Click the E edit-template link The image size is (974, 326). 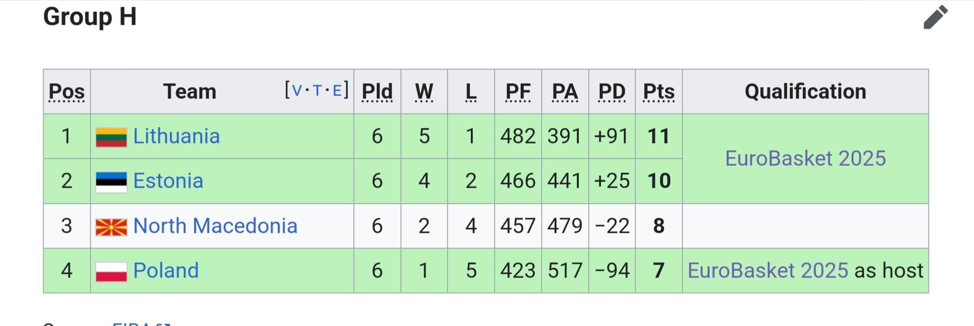tap(337, 90)
